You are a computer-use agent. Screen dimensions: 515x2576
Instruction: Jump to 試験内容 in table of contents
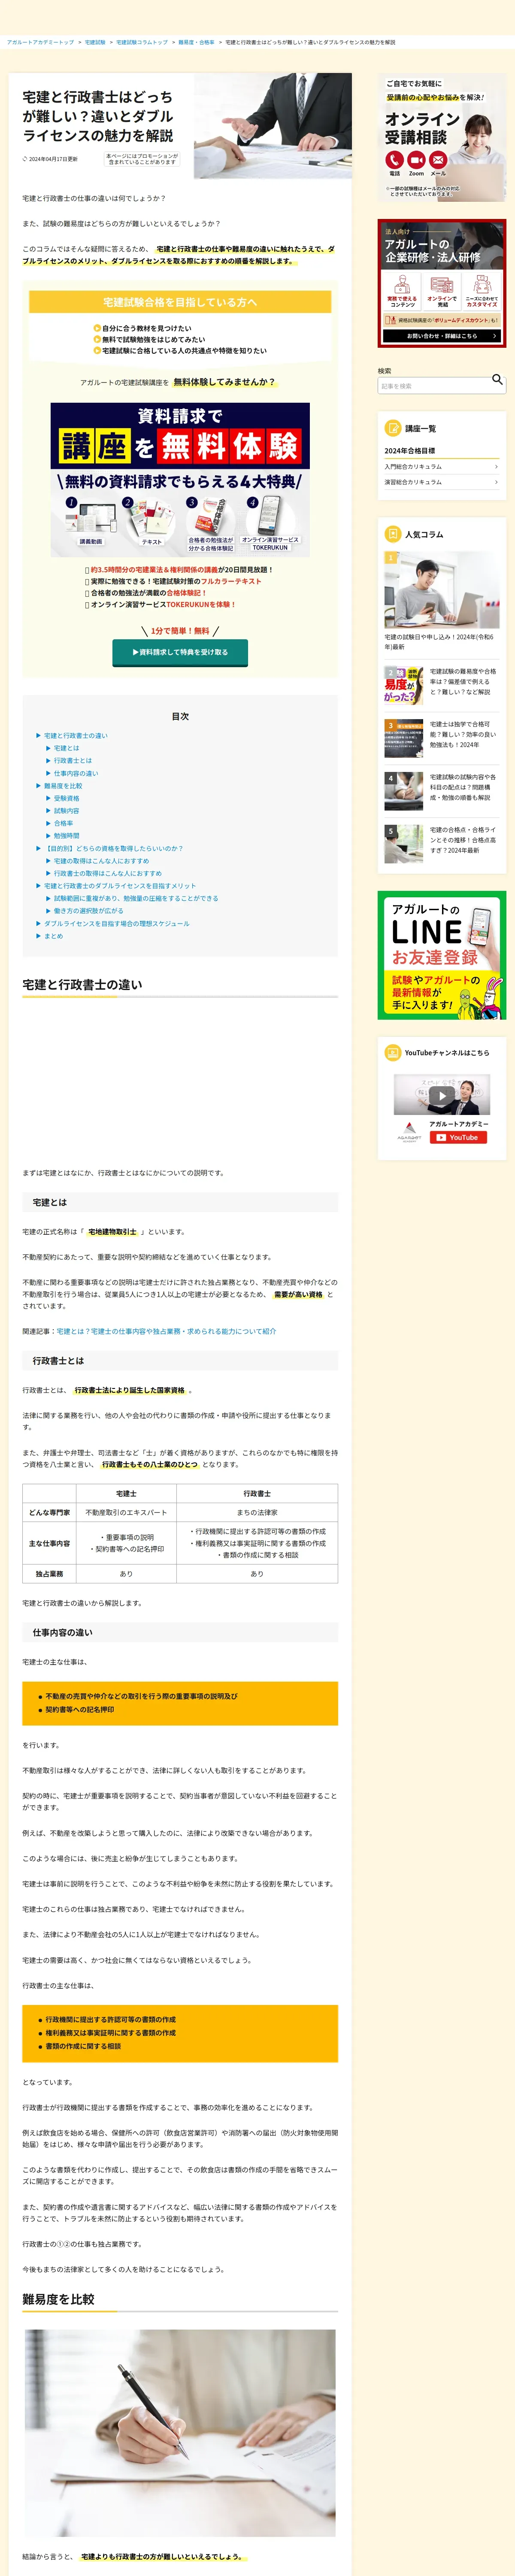tap(66, 811)
